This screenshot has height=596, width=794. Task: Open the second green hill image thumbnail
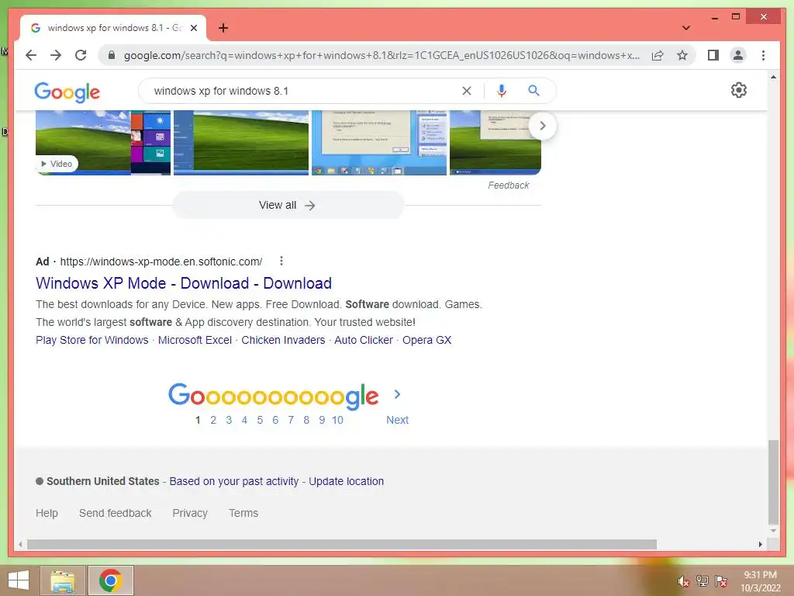(x=241, y=143)
